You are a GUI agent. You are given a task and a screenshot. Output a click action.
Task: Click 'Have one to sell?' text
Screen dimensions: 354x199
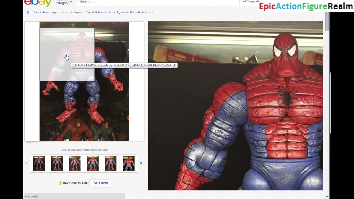click(x=76, y=183)
